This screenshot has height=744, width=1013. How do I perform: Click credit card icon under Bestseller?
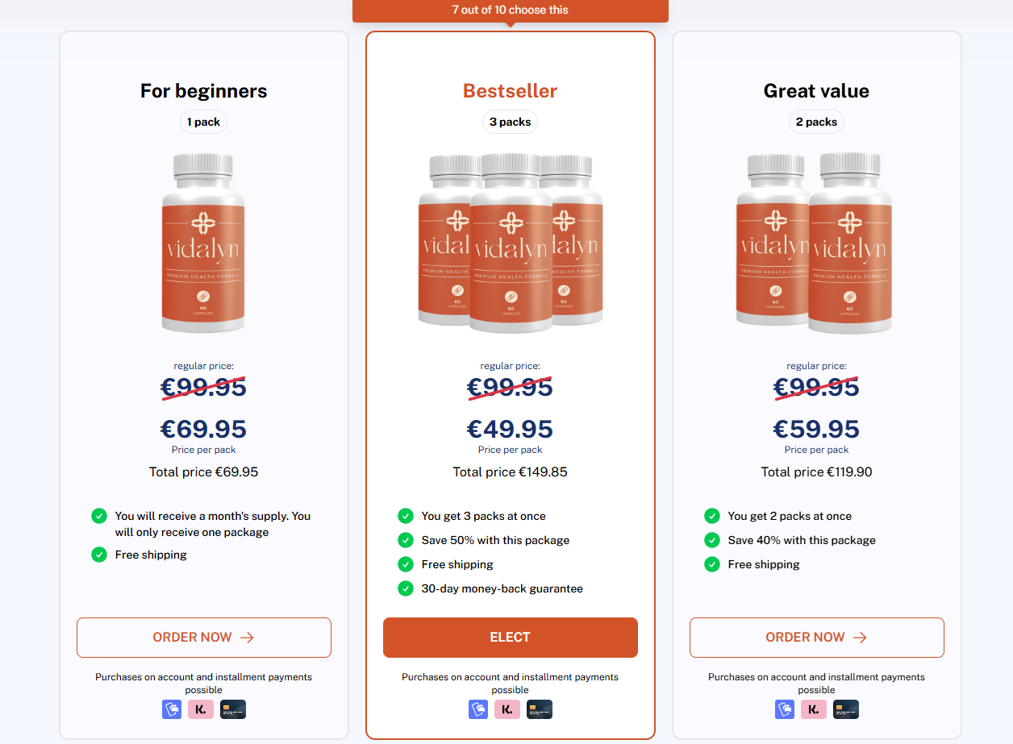point(540,709)
